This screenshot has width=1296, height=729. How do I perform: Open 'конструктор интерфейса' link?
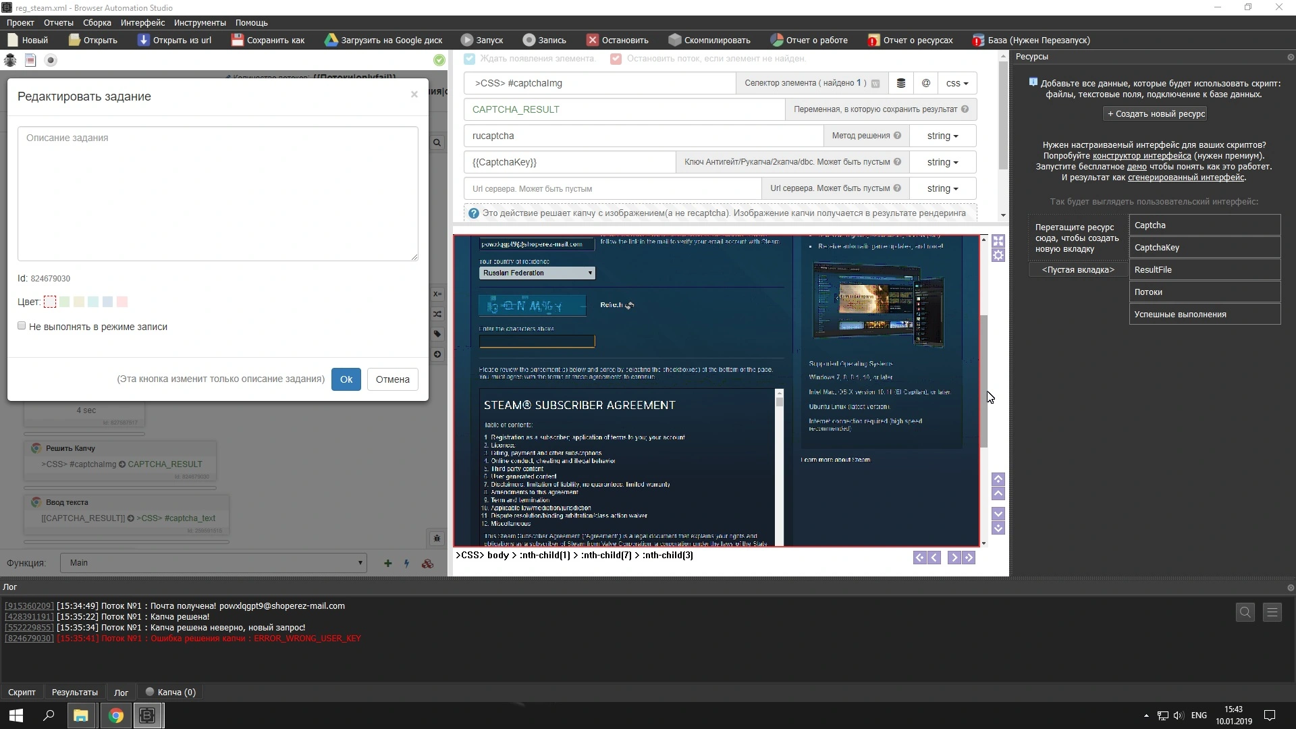[x=1142, y=156]
